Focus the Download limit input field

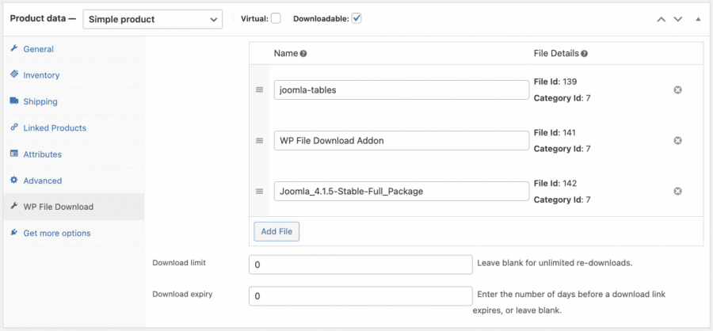(360, 264)
